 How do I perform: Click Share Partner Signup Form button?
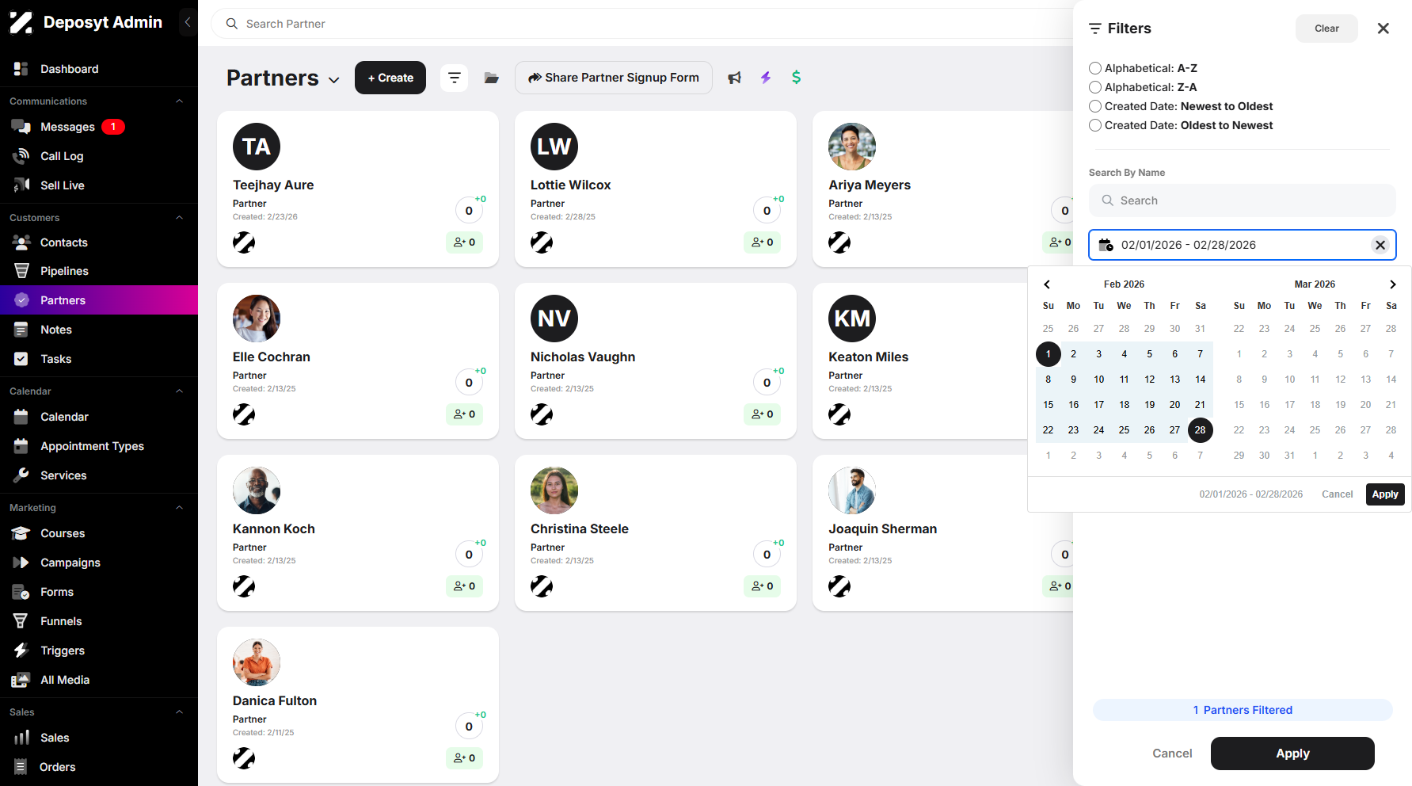point(614,78)
